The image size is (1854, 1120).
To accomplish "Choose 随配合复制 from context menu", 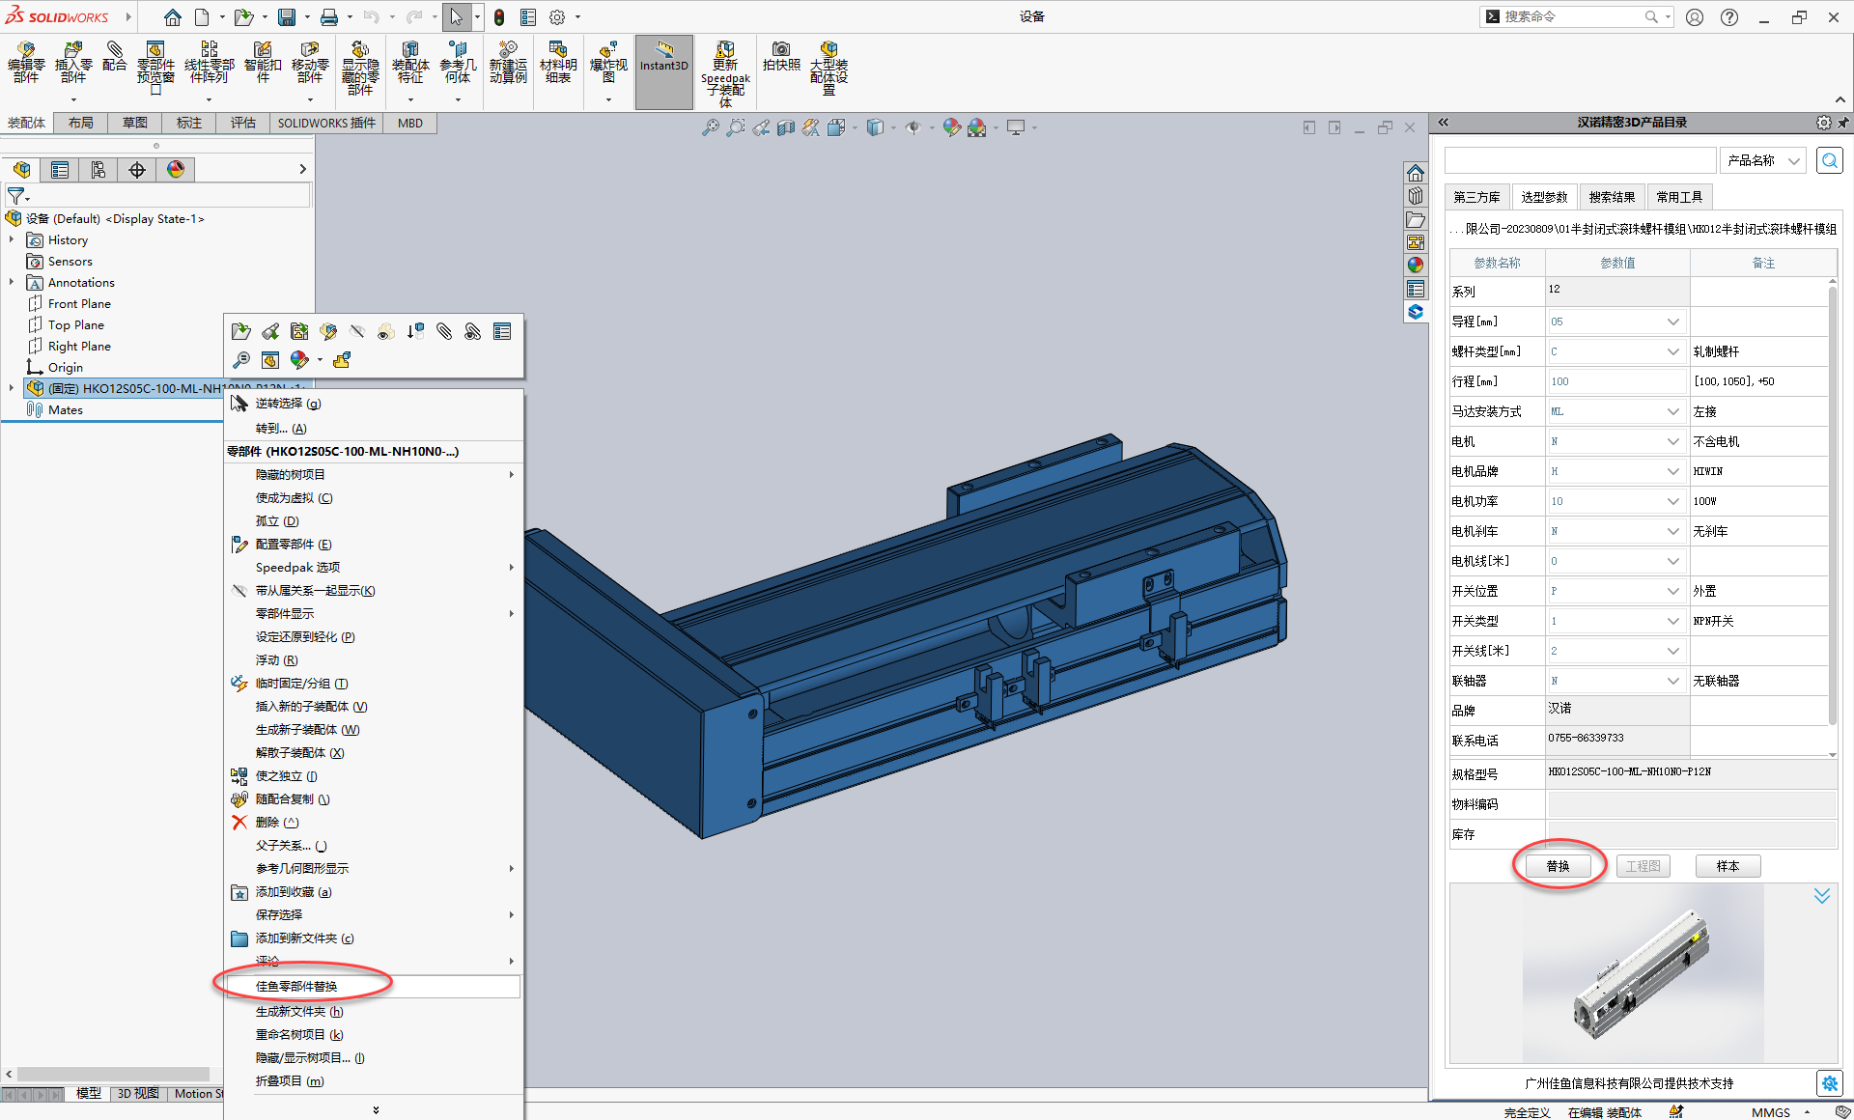I will (374, 799).
